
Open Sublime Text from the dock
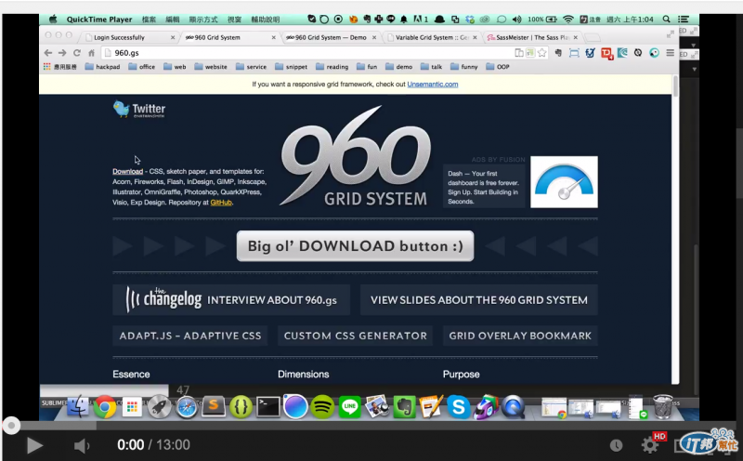[214, 406]
